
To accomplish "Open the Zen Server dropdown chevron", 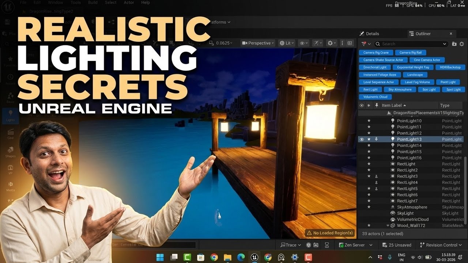I will pyautogui.click(x=371, y=245).
